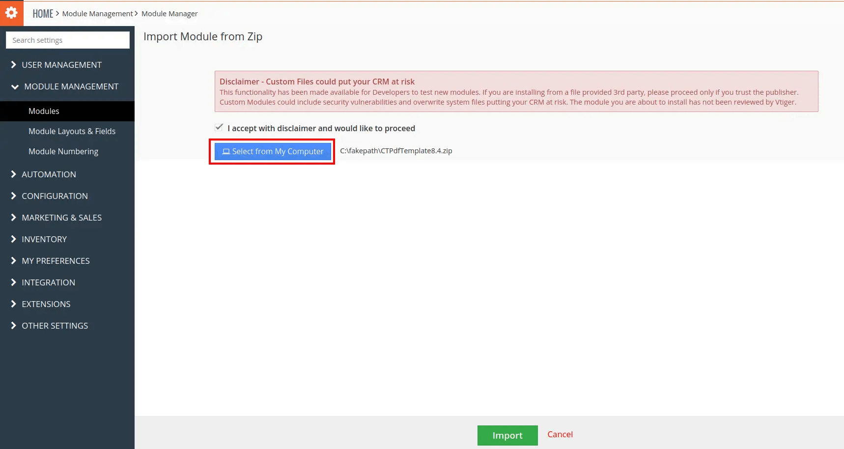Image resolution: width=844 pixels, height=449 pixels.
Task: Click the Disclaimer title text
Action: point(317,82)
